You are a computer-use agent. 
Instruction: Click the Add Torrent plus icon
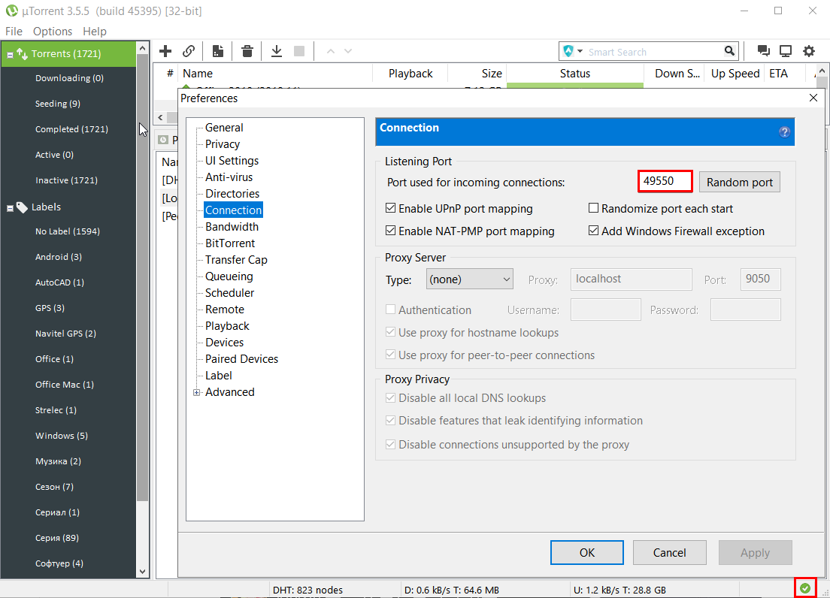click(165, 51)
